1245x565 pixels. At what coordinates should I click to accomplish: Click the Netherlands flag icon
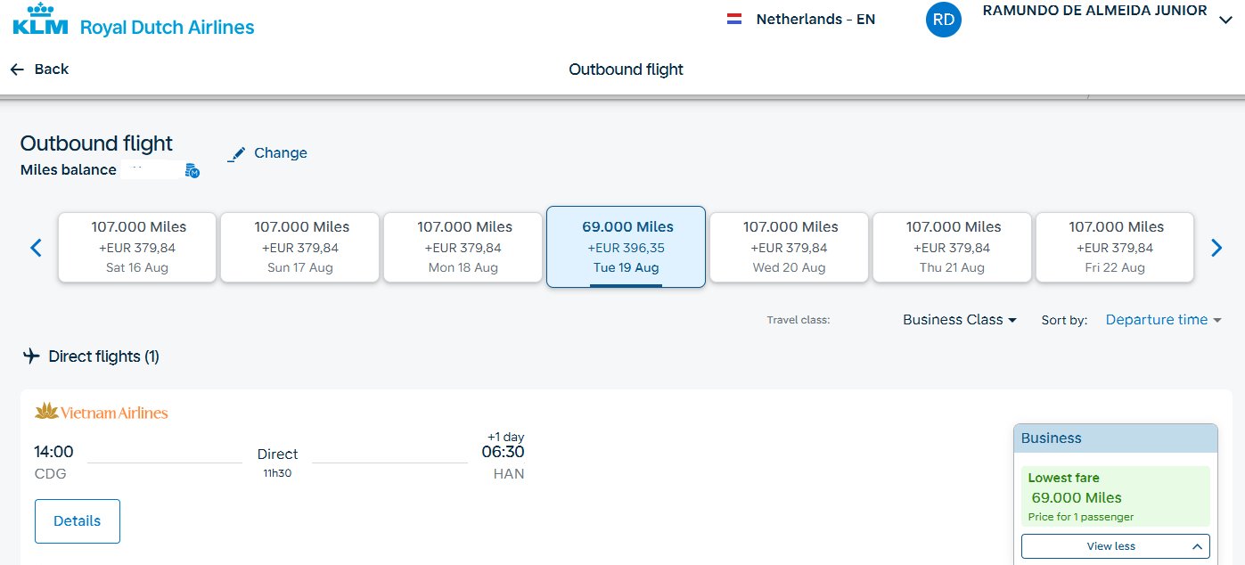tap(734, 19)
